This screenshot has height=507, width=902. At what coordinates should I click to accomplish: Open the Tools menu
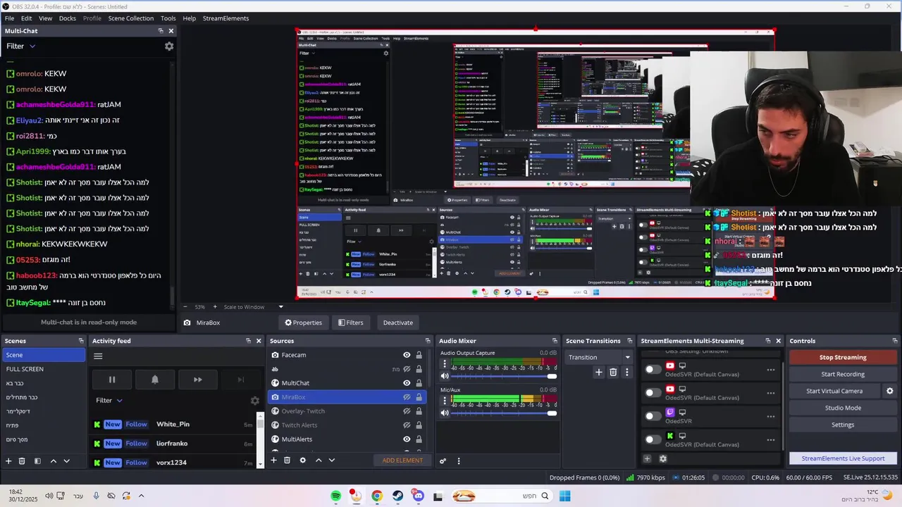click(x=168, y=18)
